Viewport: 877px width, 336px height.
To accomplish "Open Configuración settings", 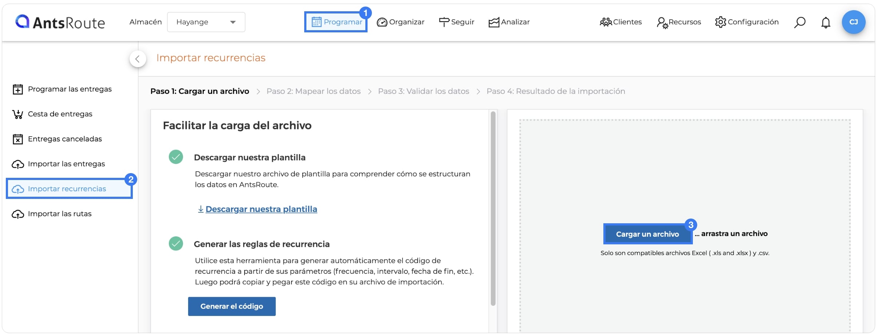I will pos(746,22).
